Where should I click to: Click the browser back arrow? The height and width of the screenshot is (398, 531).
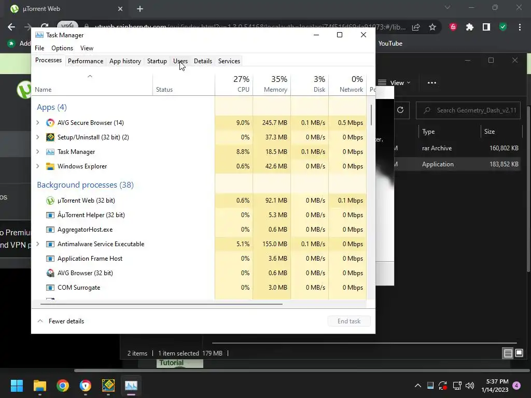click(x=11, y=27)
